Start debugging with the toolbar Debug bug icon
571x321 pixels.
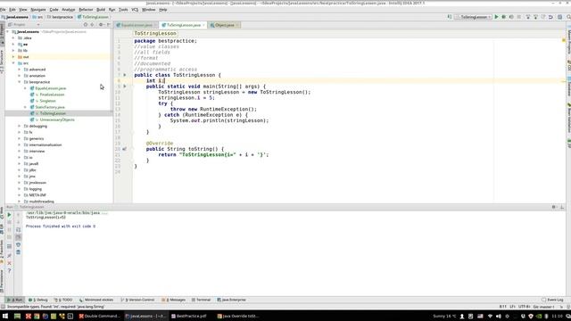(503, 17)
